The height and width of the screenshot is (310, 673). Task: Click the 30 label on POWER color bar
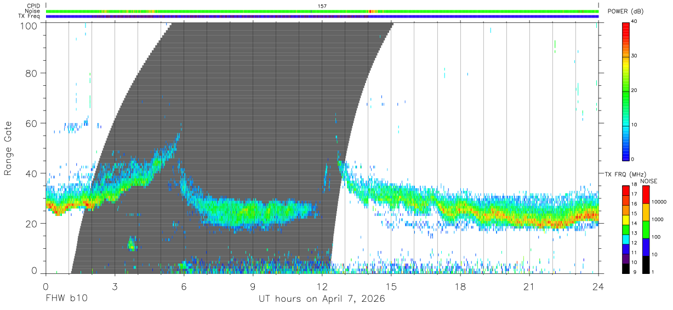tap(635, 56)
